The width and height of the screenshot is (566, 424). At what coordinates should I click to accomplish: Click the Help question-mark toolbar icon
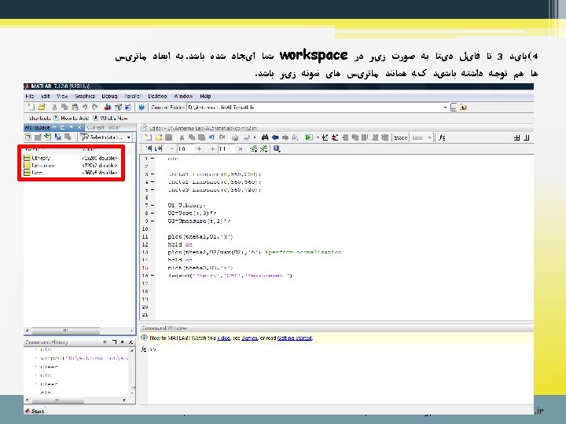click(x=141, y=107)
